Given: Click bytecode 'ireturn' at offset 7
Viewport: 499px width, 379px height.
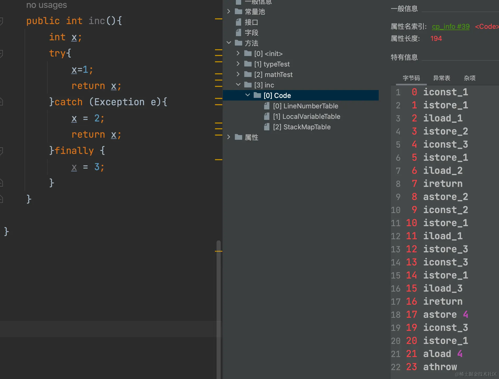Looking at the screenshot, I should tap(443, 183).
